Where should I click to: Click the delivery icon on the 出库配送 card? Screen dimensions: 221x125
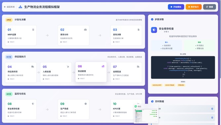(x=138, y=67)
